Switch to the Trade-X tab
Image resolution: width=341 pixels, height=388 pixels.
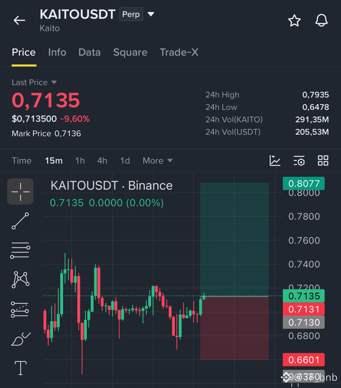(x=179, y=52)
